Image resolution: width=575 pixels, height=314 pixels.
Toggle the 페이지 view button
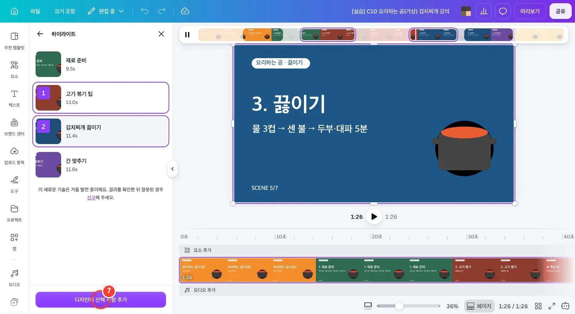(479, 306)
